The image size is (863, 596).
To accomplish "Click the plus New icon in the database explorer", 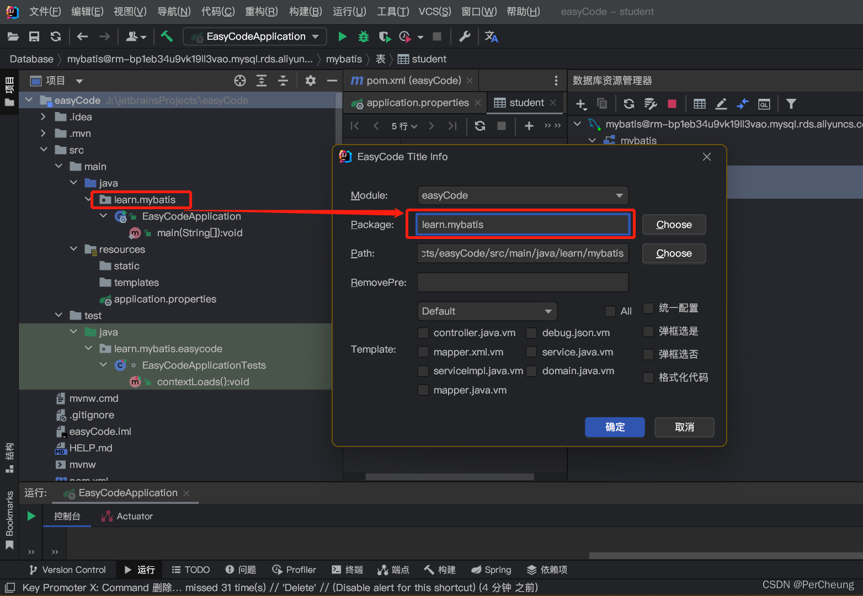I will click(580, 104).
